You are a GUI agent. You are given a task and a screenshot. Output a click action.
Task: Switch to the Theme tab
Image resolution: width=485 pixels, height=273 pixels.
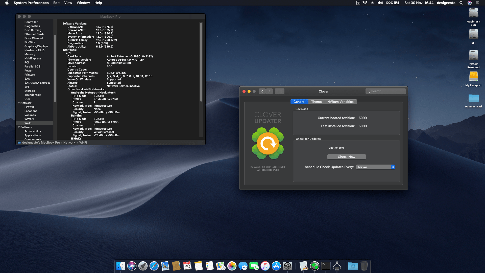[316, 102]
